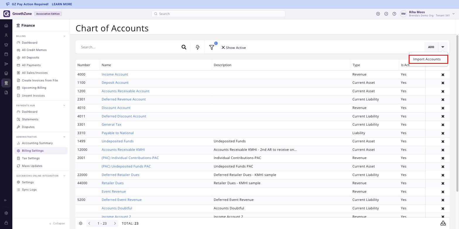Open the contacts person icon in left rail
The height and width of the screenshot is (229, 459).
[6, 35]
